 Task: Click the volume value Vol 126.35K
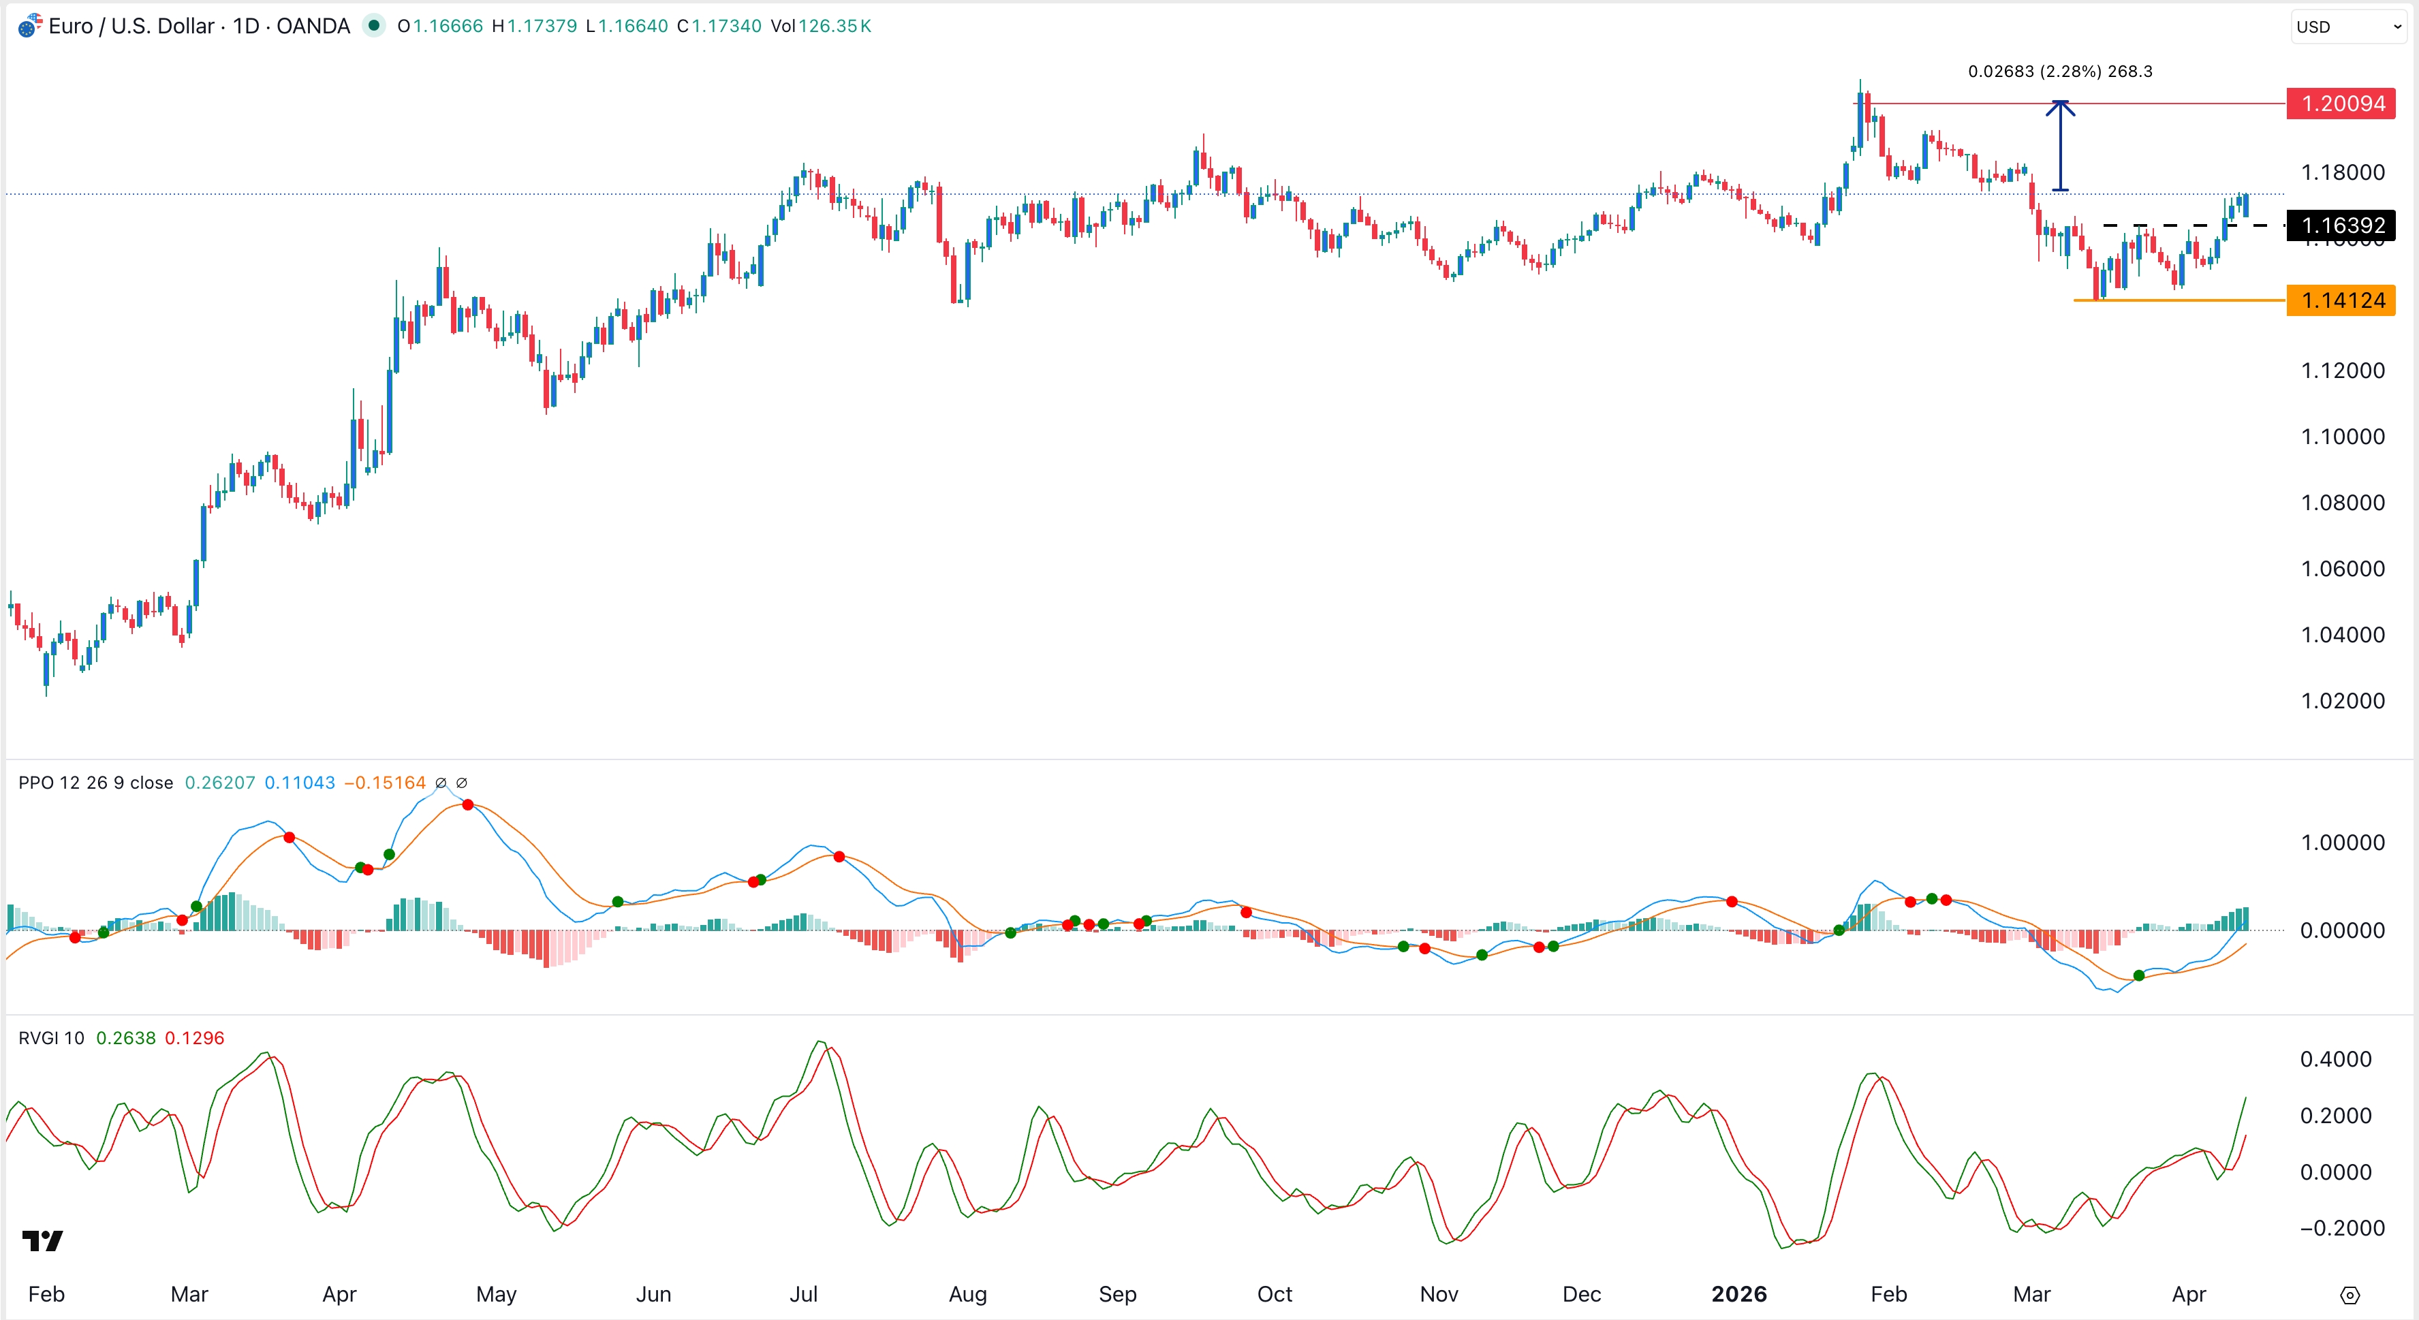tap(822, 27)
